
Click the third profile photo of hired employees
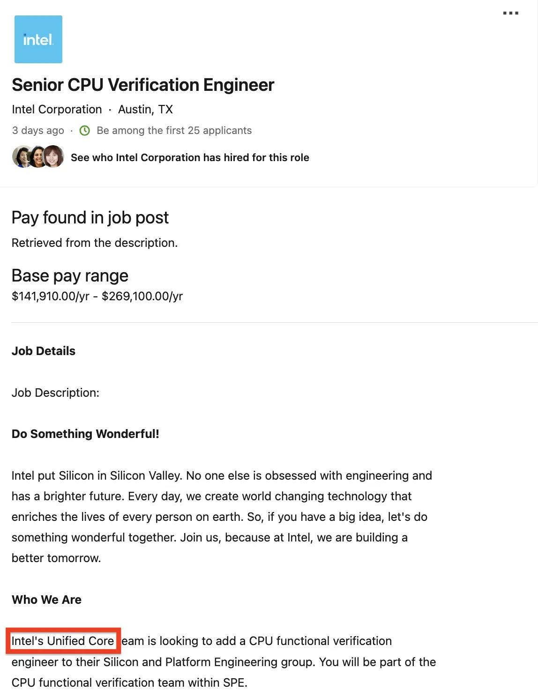[54, 157]
